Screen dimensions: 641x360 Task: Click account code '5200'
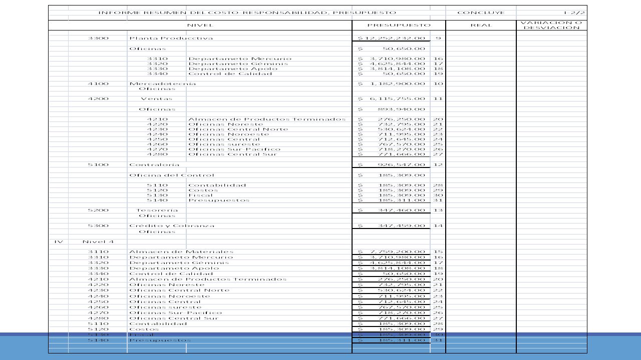tap(98, 210)
